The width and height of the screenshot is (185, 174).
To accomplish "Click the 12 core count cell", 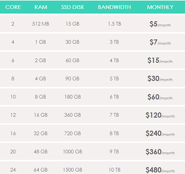I will pyautogui.click(x=13, y=115).
